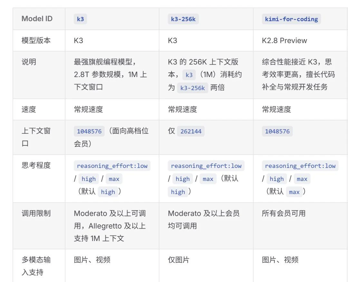The height and width of the screenshot is (282, 348).
Task: Click the '速度' row label
Action: click(x=29, y=109)
